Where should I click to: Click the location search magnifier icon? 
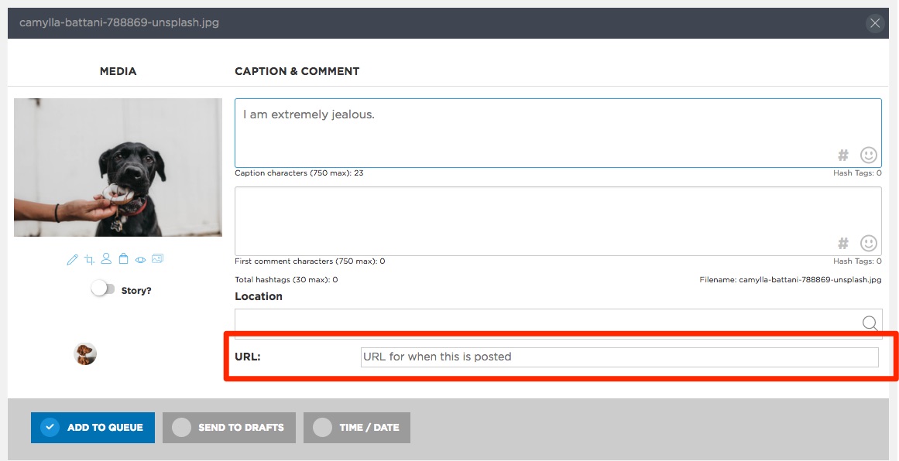[870, 323]
